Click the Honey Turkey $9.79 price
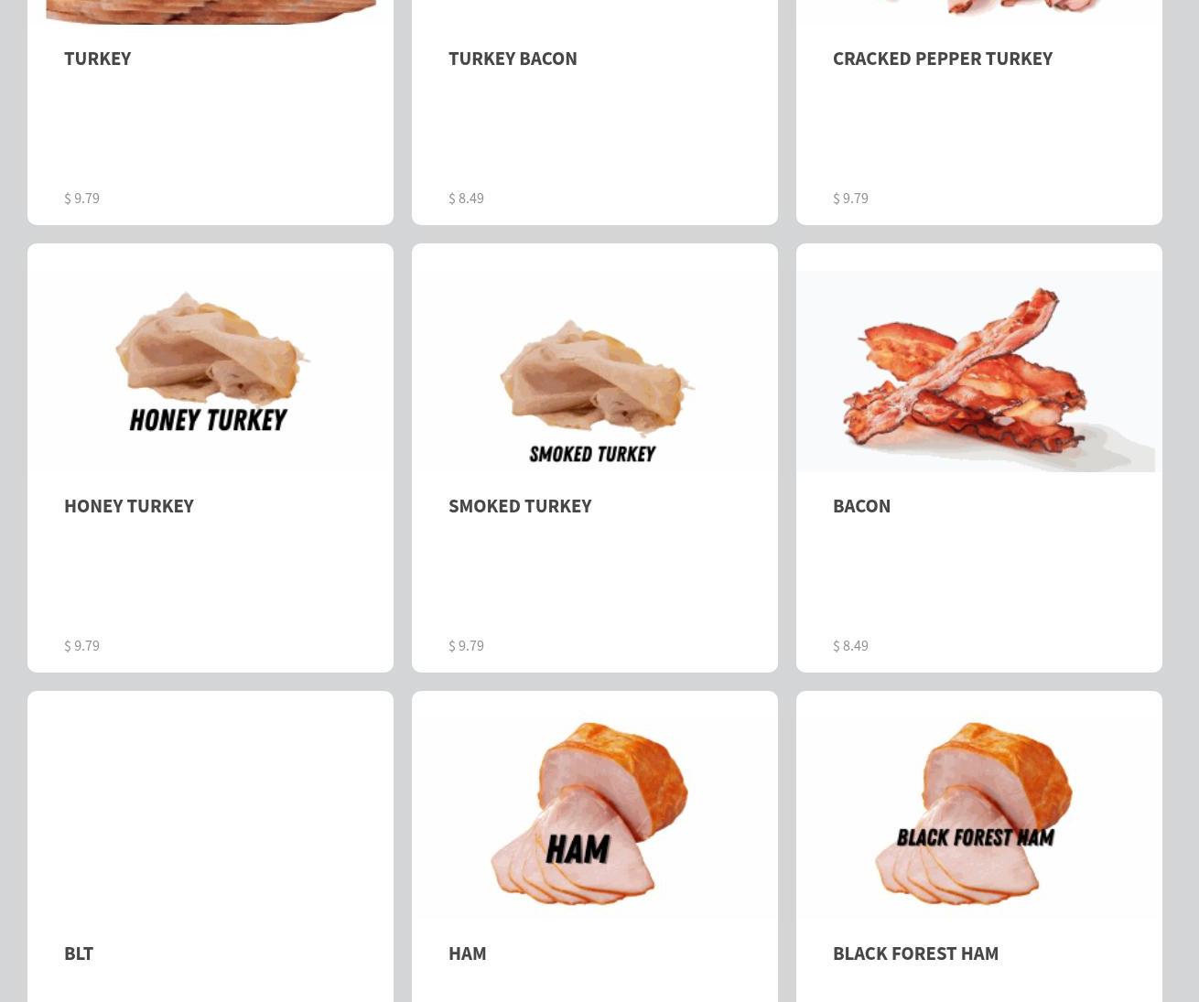 pos(81,645)
